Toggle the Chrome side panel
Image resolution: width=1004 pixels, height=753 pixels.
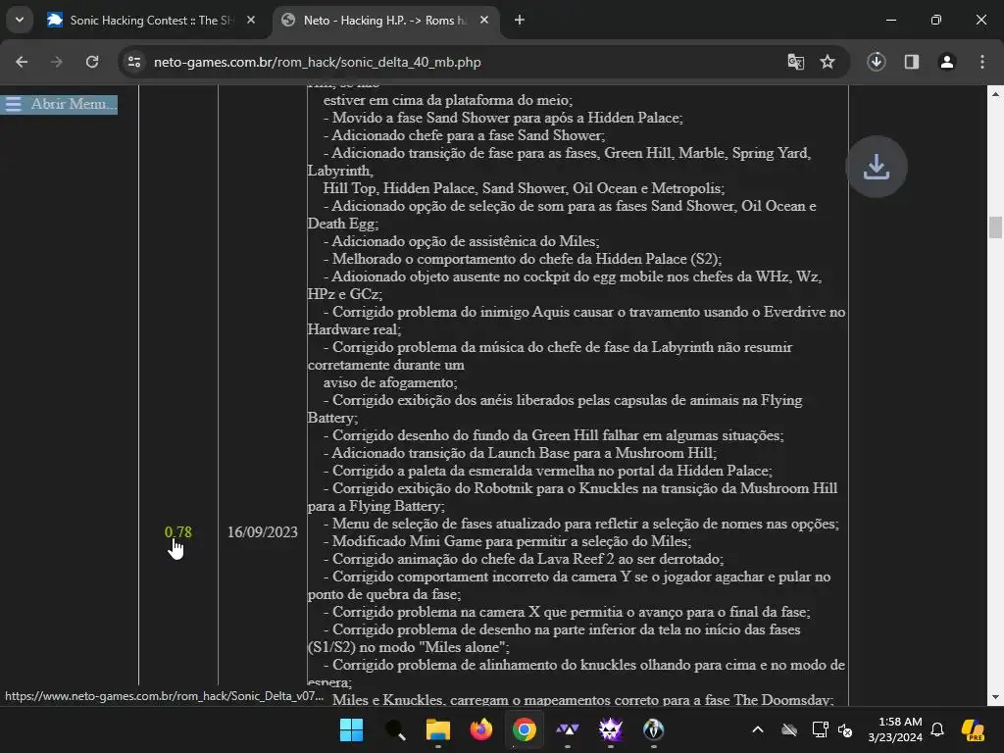tap(911, 62)
